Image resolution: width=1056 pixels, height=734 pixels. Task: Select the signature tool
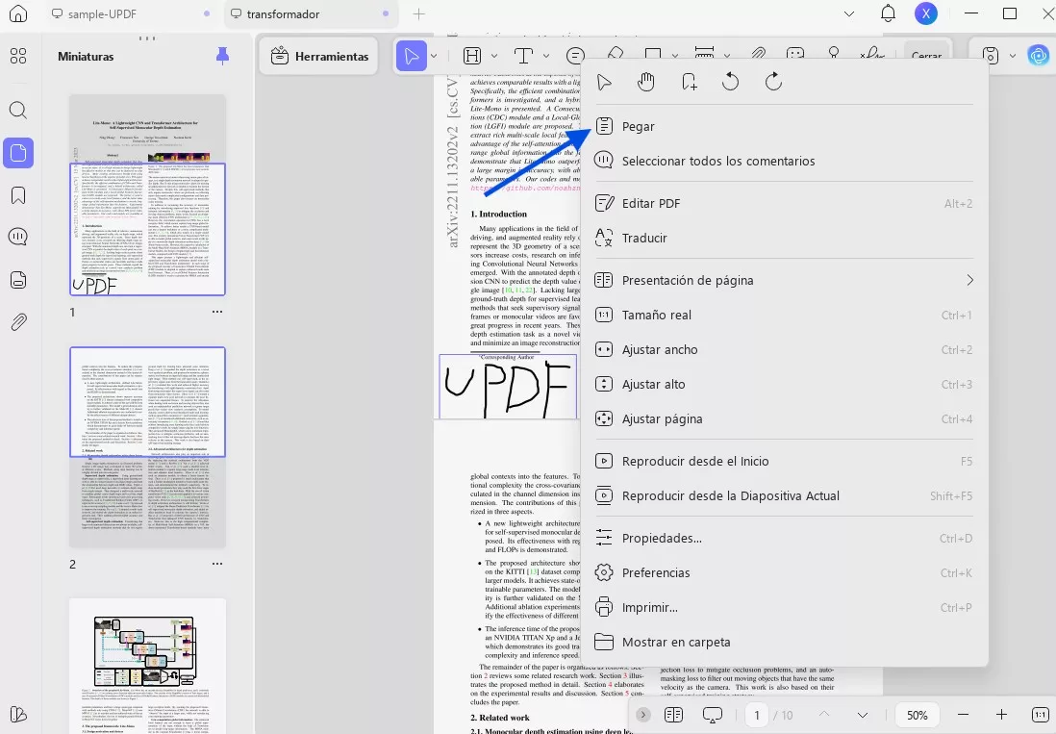872,54
